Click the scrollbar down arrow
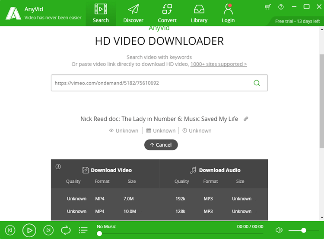The image size is (324, 239). 322,218
